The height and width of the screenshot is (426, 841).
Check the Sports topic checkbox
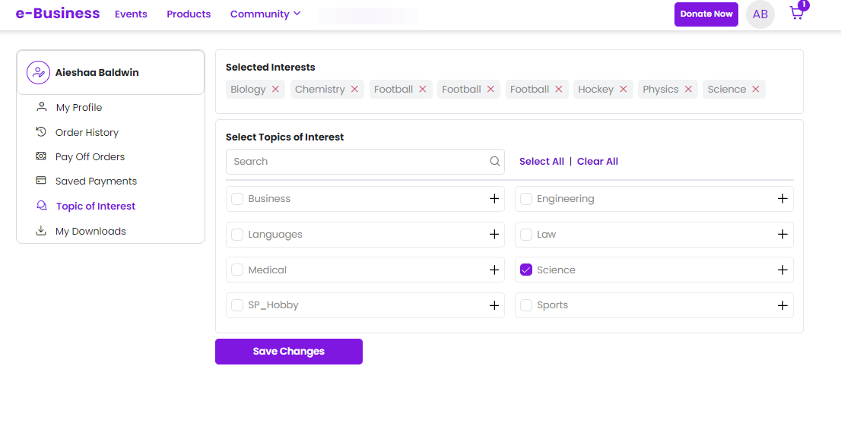coord(526,305)
